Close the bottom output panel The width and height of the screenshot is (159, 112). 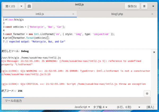pos(154,52)
